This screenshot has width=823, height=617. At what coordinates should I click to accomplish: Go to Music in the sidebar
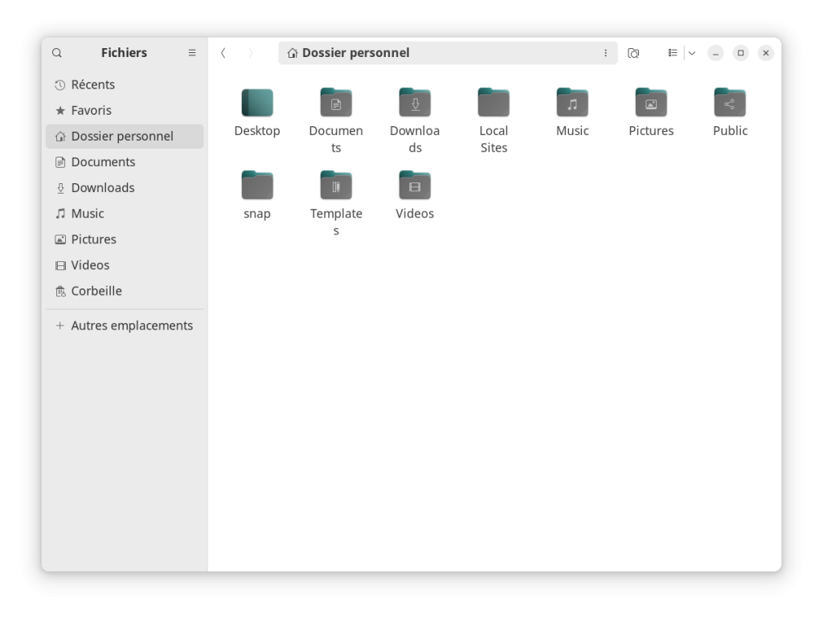click(87, 214)
